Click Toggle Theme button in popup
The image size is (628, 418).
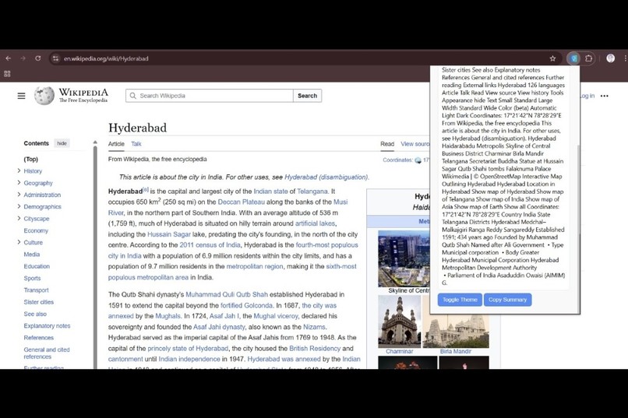(x=460, y=300)
